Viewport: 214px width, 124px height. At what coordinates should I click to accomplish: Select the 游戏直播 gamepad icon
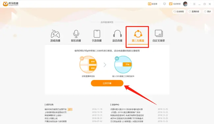pyautogui.click(x=55, y=34)
